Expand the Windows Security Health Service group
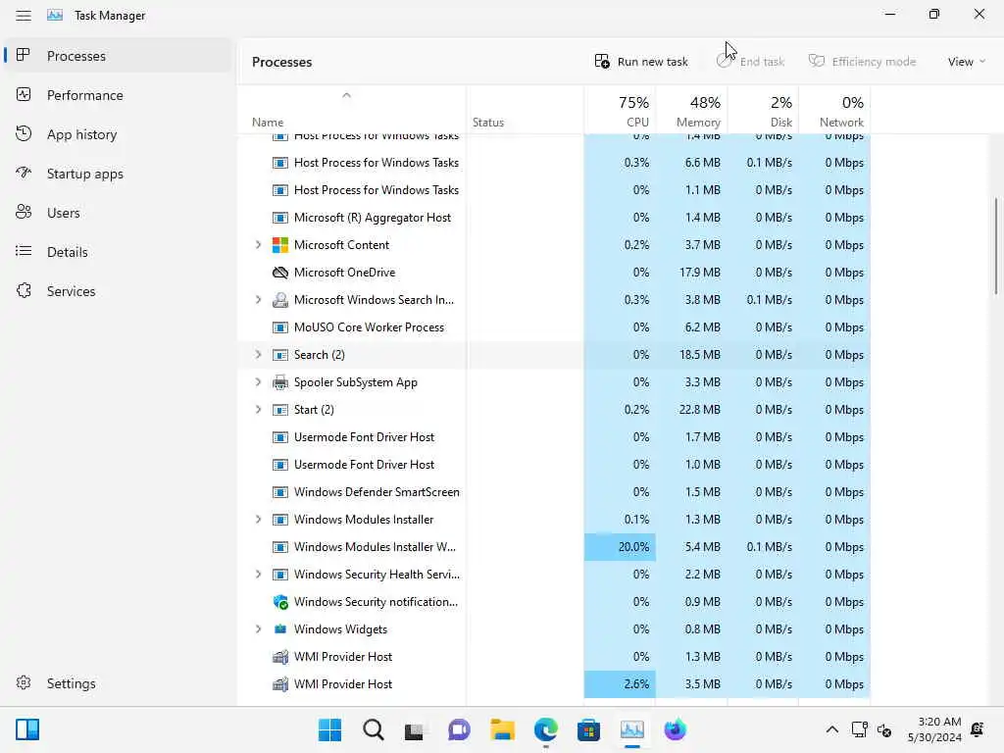1004x753 pixels. (x=258, y=575)
